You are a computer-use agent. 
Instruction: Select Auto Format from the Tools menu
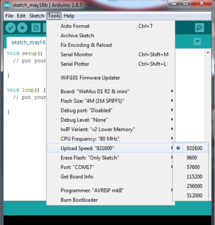tap(75, 26)
